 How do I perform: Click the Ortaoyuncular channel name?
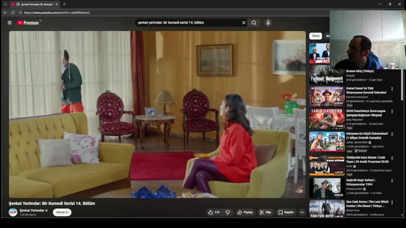pyautogui.click(x=354, y=189)
